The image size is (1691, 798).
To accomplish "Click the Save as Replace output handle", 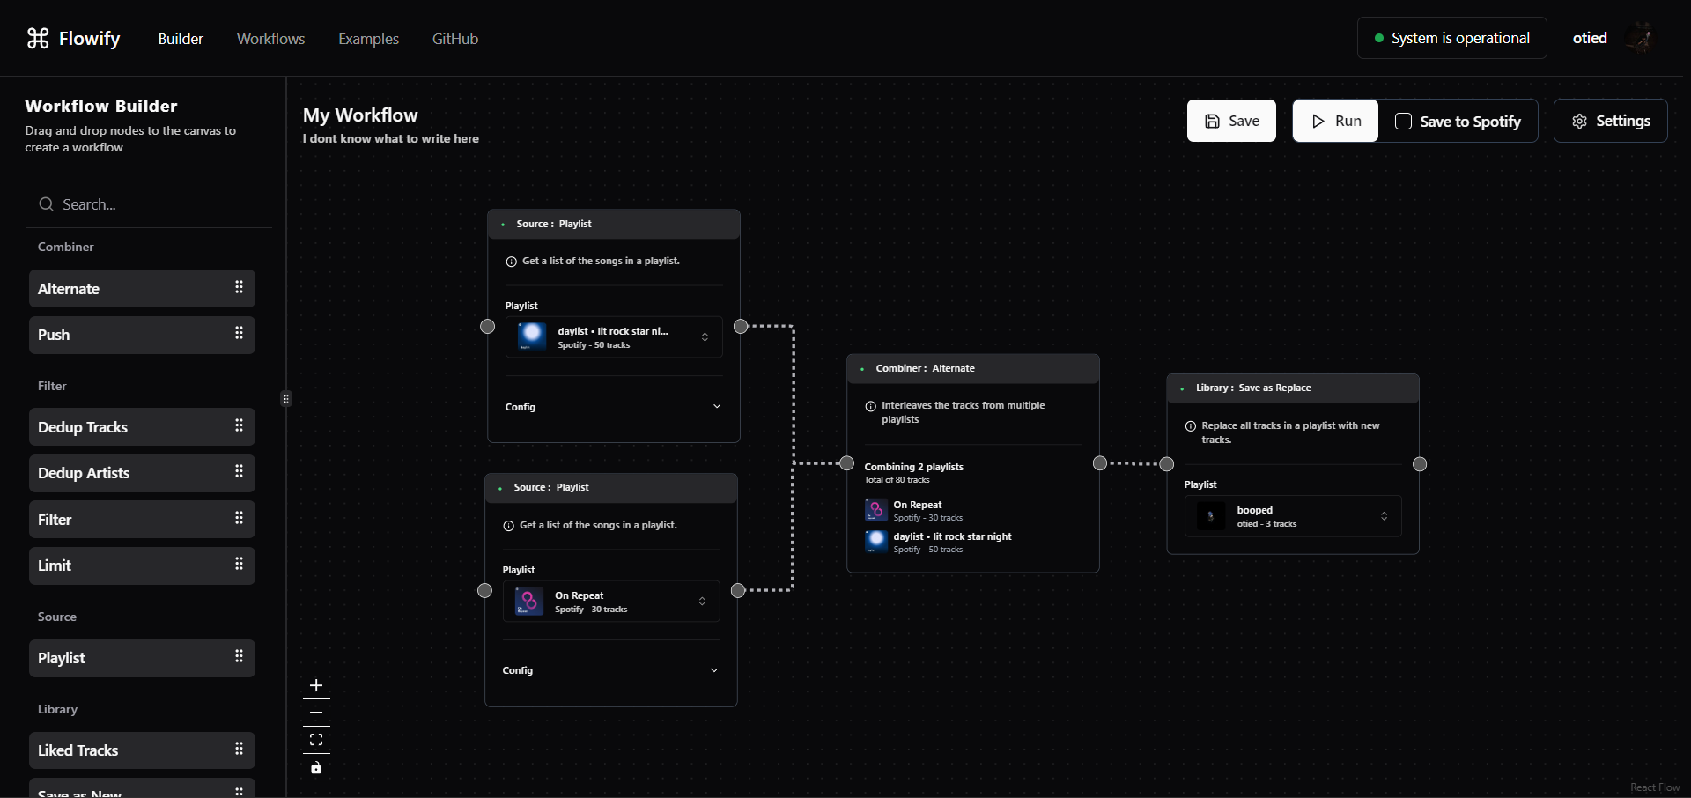I will click(x=1420, y=464).
